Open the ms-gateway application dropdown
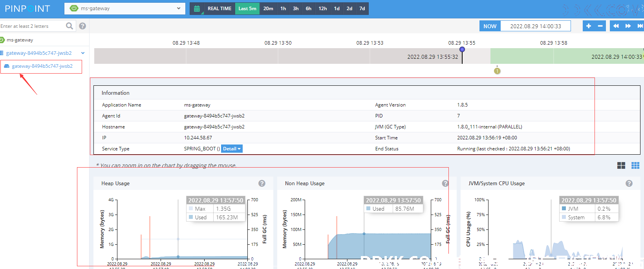 124,8
